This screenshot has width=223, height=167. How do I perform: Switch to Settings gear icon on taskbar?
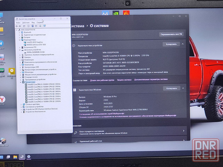29,157
